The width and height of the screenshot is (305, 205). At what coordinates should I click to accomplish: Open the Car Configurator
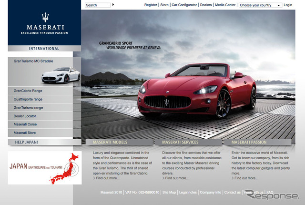coord(184,5)
